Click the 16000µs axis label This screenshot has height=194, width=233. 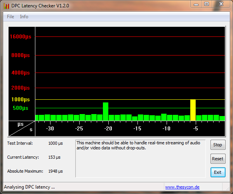[x=21, y=36]
